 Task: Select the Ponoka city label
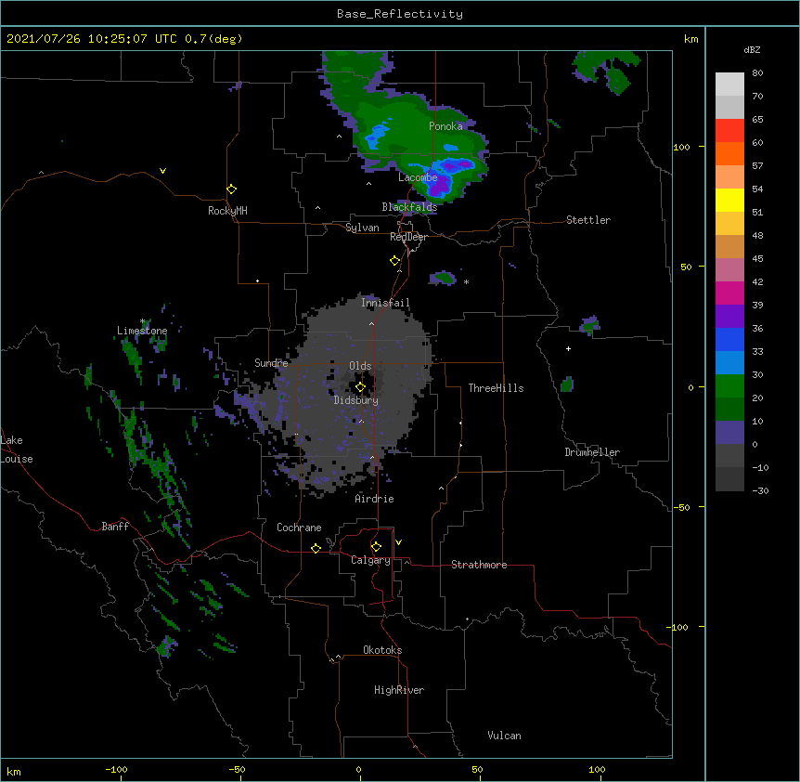[445, 126]
